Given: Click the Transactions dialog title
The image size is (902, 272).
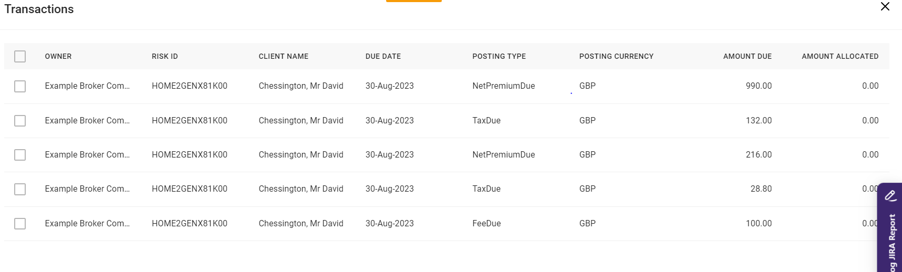Looking at the screenshot, I should pyautogui.click(x=39, y=9).
